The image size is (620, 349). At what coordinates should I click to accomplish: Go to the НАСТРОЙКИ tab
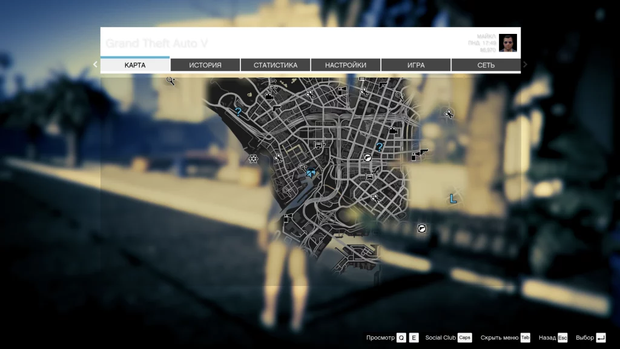(346, 65)
